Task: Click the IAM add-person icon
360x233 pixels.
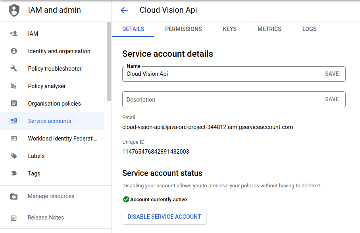Action: click(x=14, y=34)
